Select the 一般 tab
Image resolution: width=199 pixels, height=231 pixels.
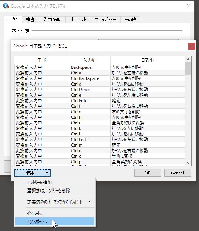tap(13, 19)
